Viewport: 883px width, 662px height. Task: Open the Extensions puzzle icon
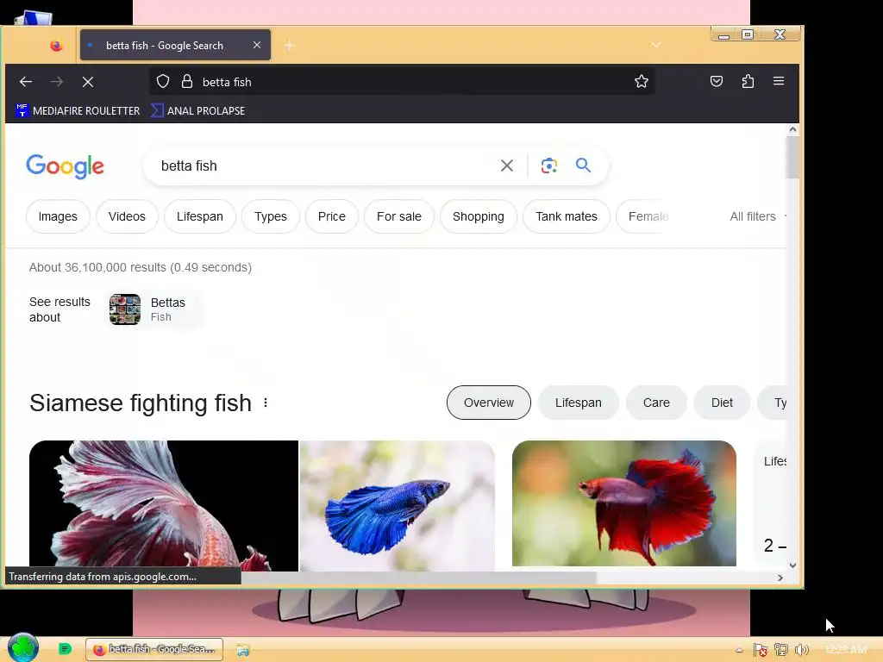[748, 82]
